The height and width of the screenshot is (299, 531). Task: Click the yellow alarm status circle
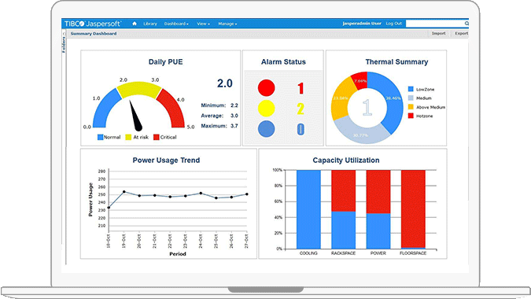tap(266, 109)
